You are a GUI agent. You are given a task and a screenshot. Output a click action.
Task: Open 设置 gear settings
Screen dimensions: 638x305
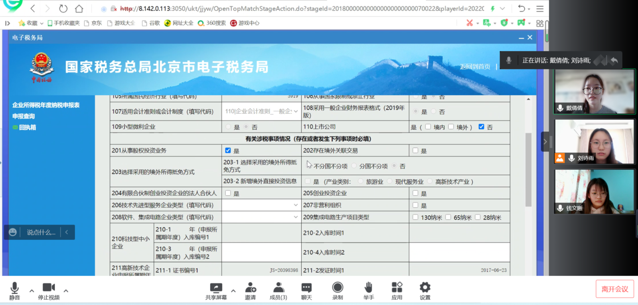(x=425, y=288)
